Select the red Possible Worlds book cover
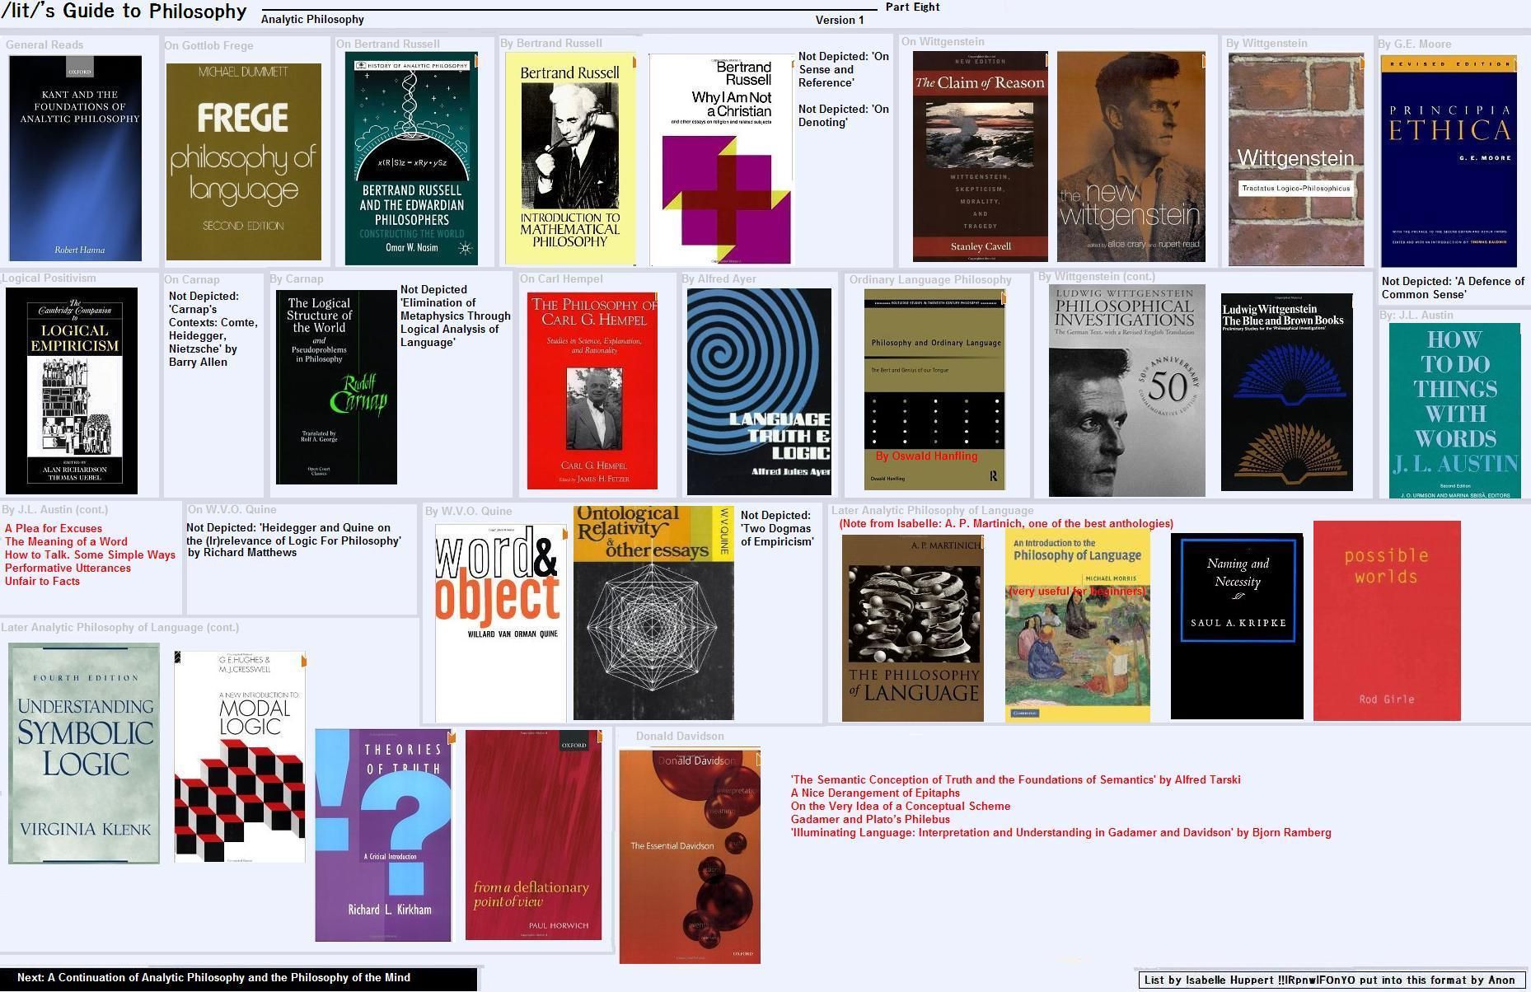The height and width of the screenshot is (992, 1531). 1386,620
